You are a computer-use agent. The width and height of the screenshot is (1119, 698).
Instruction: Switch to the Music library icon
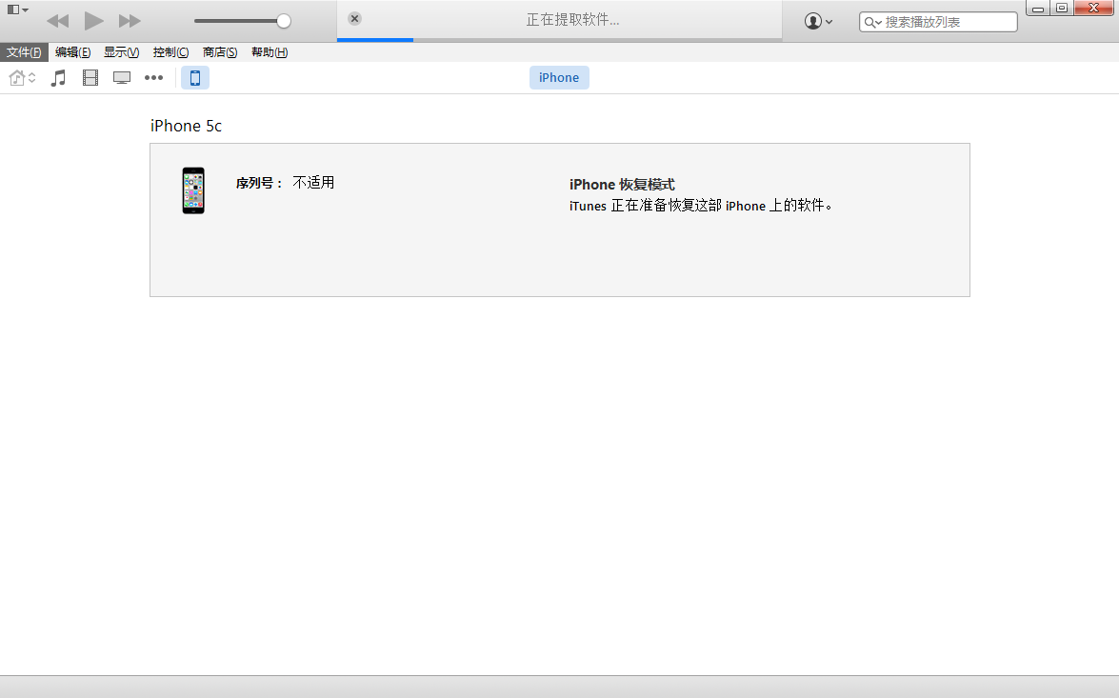point(58,78)
